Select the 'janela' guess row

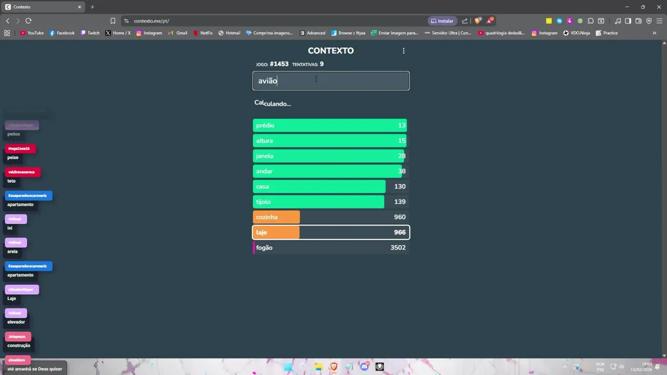click(331, 156)
